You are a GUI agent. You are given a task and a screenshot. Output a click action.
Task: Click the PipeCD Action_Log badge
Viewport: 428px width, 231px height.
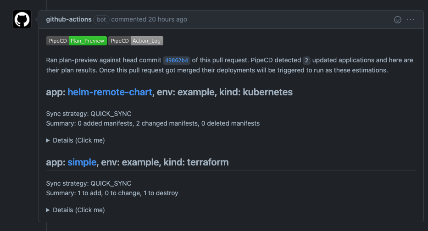pyautogui.click(x=136, y=41)
